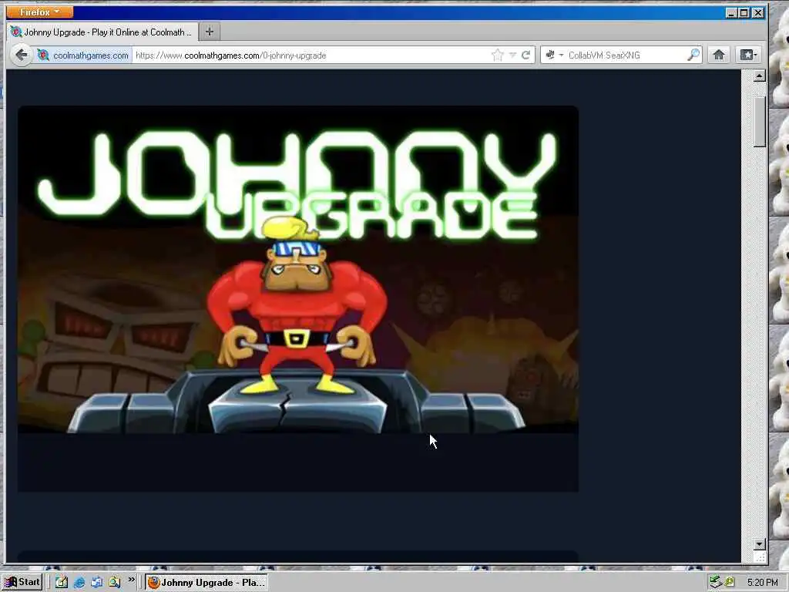Click the search engine icon in the search bar
This screenshot has height=592, width=789.
click(x=550, y=55)
